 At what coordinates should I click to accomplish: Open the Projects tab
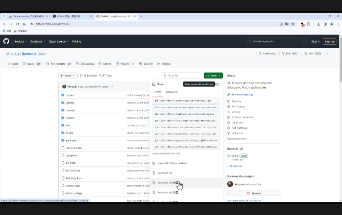coord(125,64)
